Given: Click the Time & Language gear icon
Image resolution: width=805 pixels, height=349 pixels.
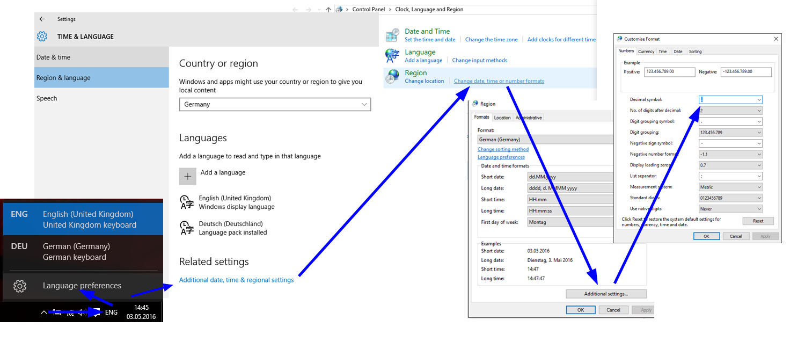Looking at the screenshot, I should [42, 37].
